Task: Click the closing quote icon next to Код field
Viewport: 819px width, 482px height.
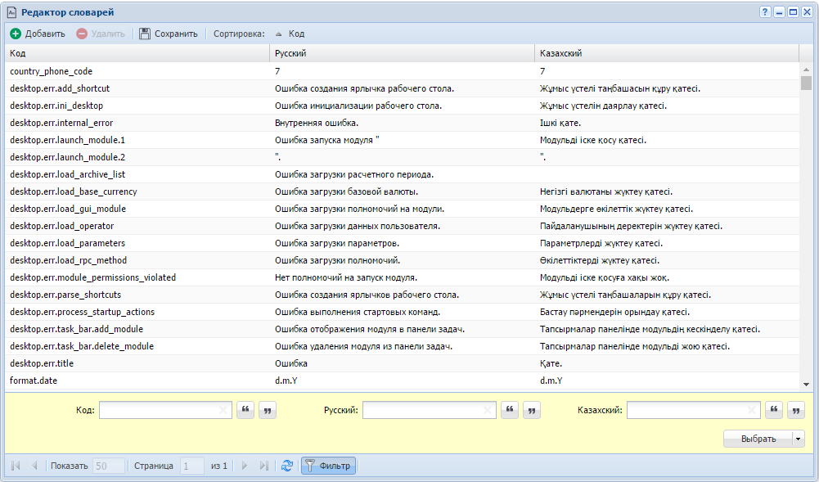Action: click(267, 410)
